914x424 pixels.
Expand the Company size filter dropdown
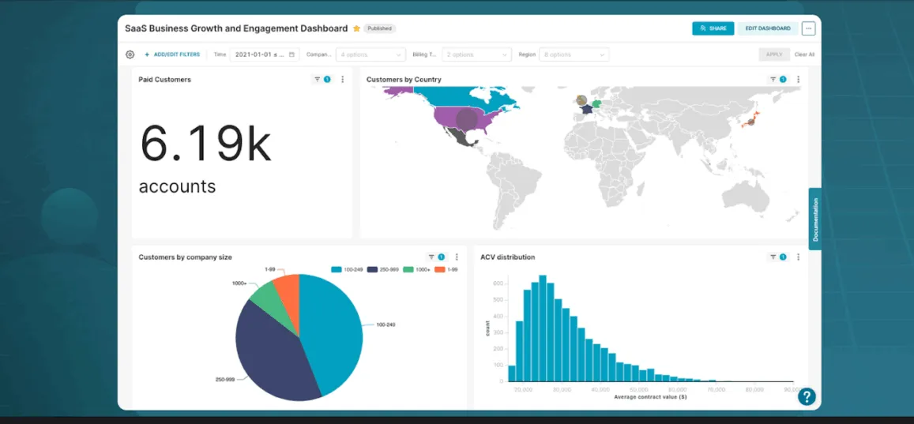click(370, 54)
